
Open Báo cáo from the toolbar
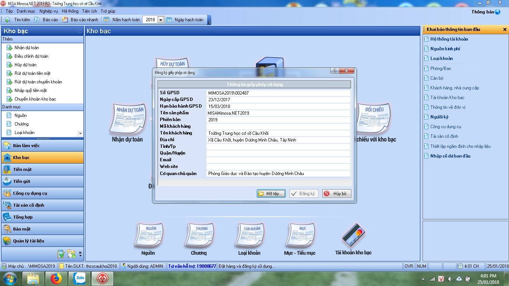click(x=46, y=20)
